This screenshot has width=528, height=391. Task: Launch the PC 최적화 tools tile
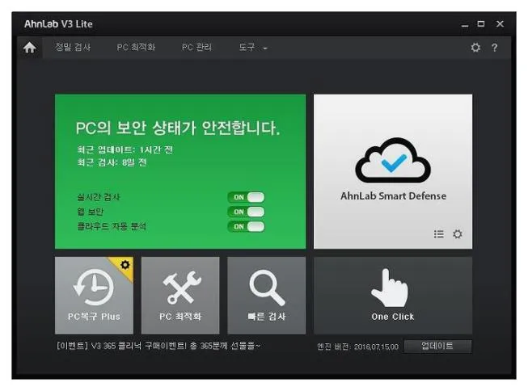(x=180, y=296)
